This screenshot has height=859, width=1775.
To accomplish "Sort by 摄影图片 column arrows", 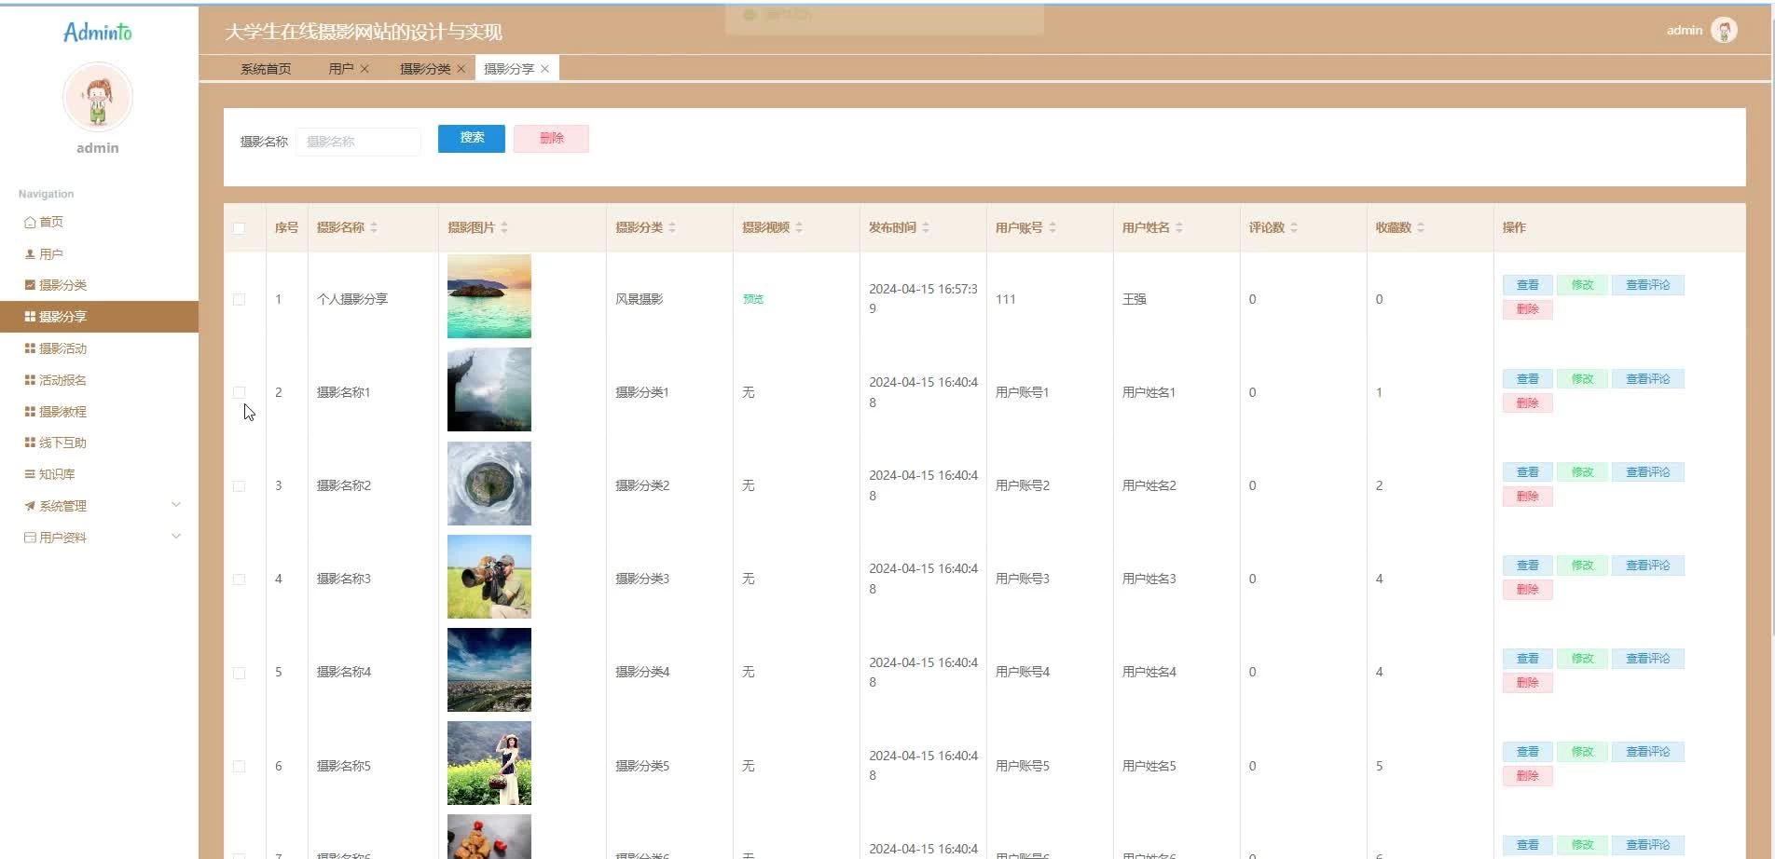I will [504, 227].
